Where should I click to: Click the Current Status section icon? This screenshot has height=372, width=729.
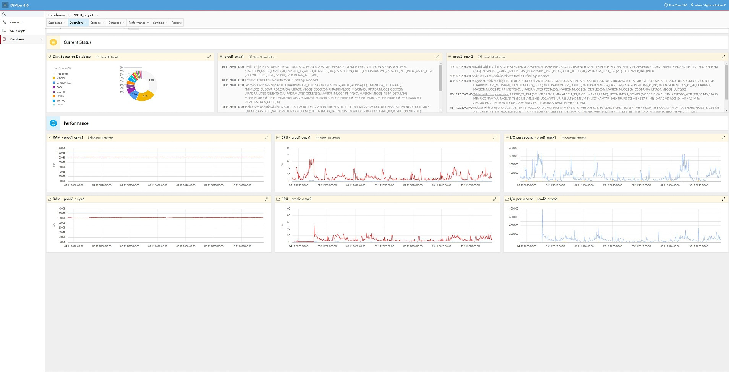[53, 42]
